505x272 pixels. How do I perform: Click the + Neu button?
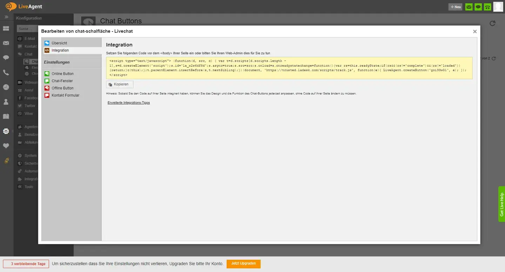click(x=455, y=7)
